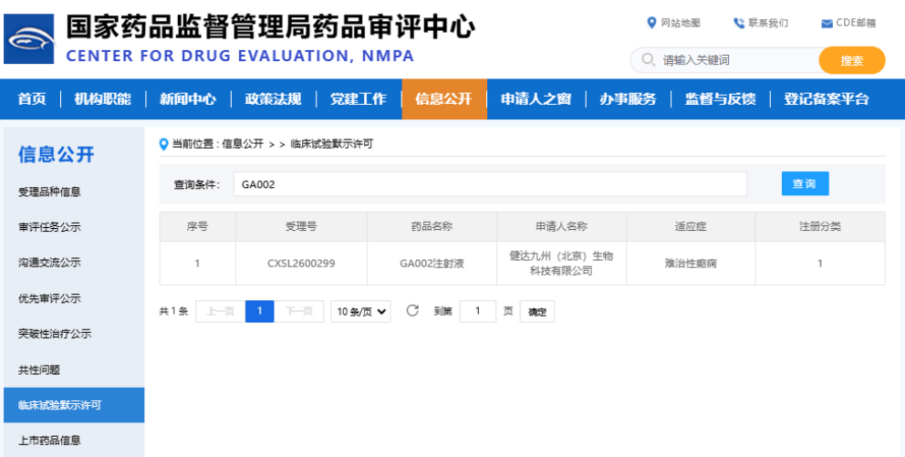Click the orange 搜索 button

tap(852, 60)
